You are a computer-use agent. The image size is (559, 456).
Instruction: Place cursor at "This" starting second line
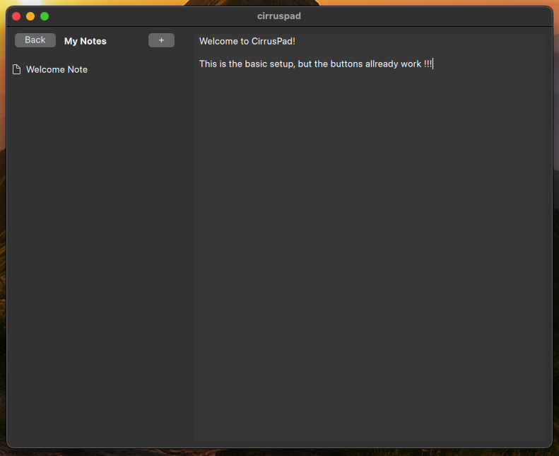click(x=200, y=64)
